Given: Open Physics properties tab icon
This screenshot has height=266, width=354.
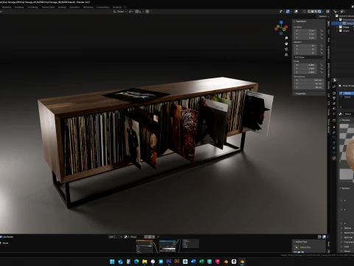Looking at the screenshot, I should (334, 143).
